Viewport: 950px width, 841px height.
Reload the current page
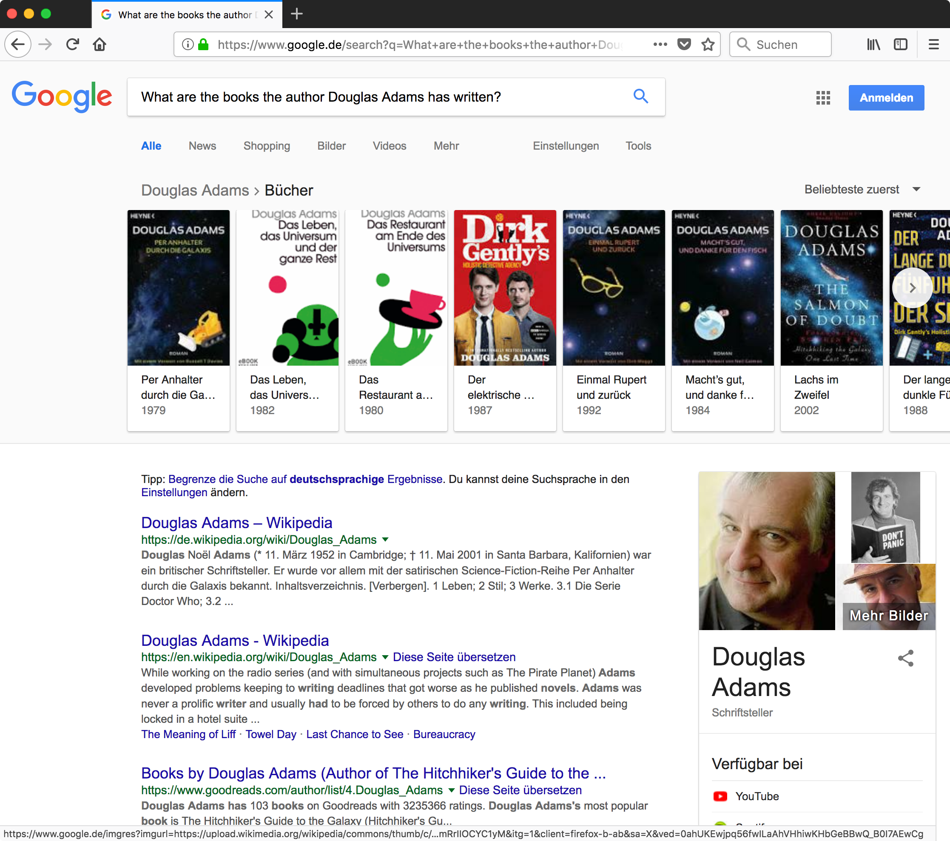[x=73, y=45]
